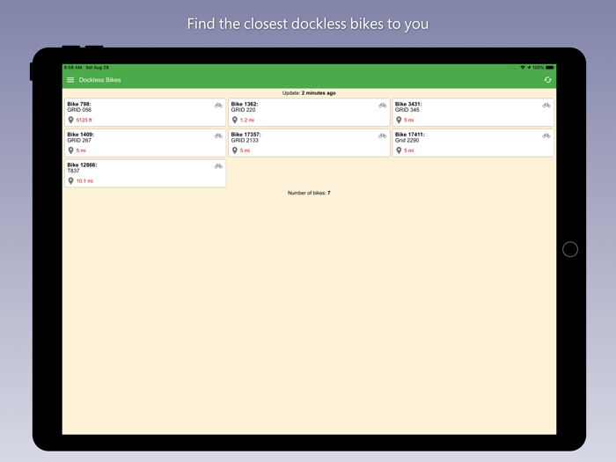Tap the iPad home button
The height and width of the screenshot is (462, 616).
pos(570,249)
